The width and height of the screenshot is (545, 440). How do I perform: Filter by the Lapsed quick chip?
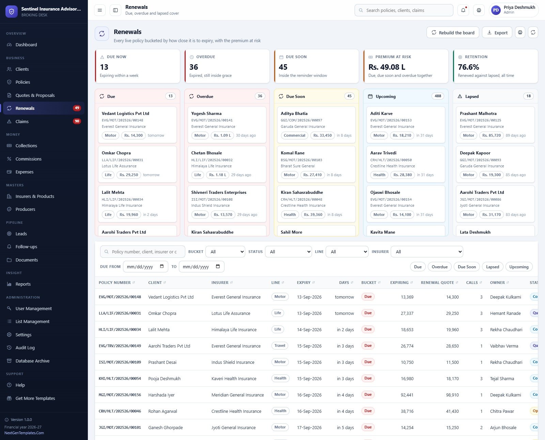pyautogui.click(x=493, y=267)
